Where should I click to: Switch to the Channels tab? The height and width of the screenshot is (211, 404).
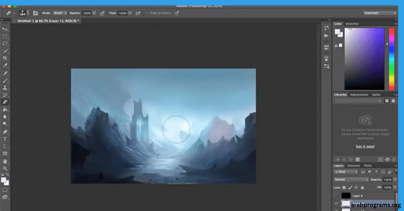(353, 166)
